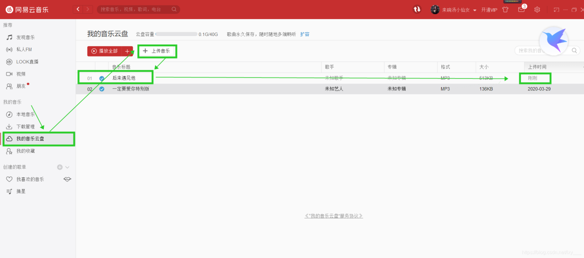Click the 上传音乐 upload button
Viewport: 584px width, 258px height.
[x=156, y=51]
